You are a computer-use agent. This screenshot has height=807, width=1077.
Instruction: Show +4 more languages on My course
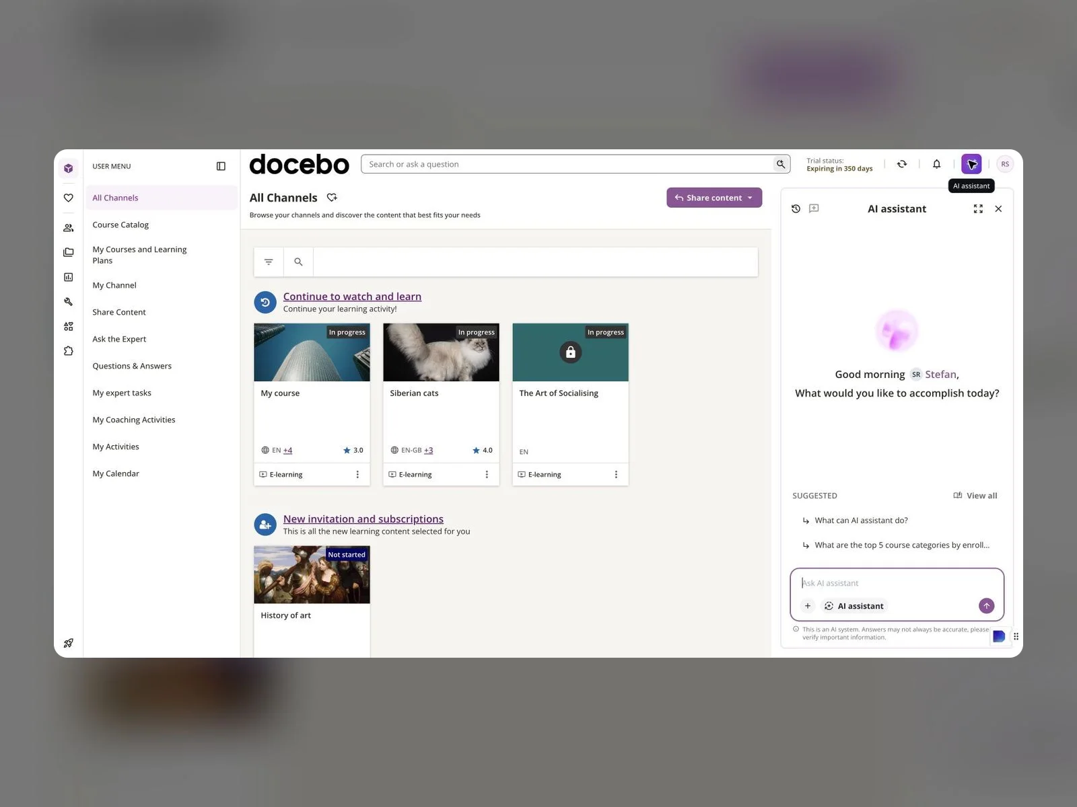(x=287, y=451)
